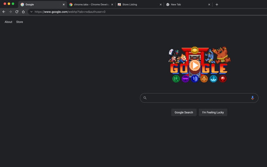The image size is (267, 167).
Task: Activate voice search with the microphone icon
Action: point(253,98)
